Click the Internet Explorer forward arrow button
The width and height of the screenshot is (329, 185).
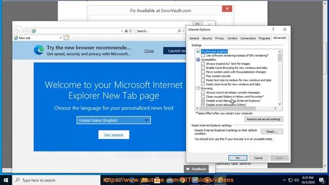point(26,31)
